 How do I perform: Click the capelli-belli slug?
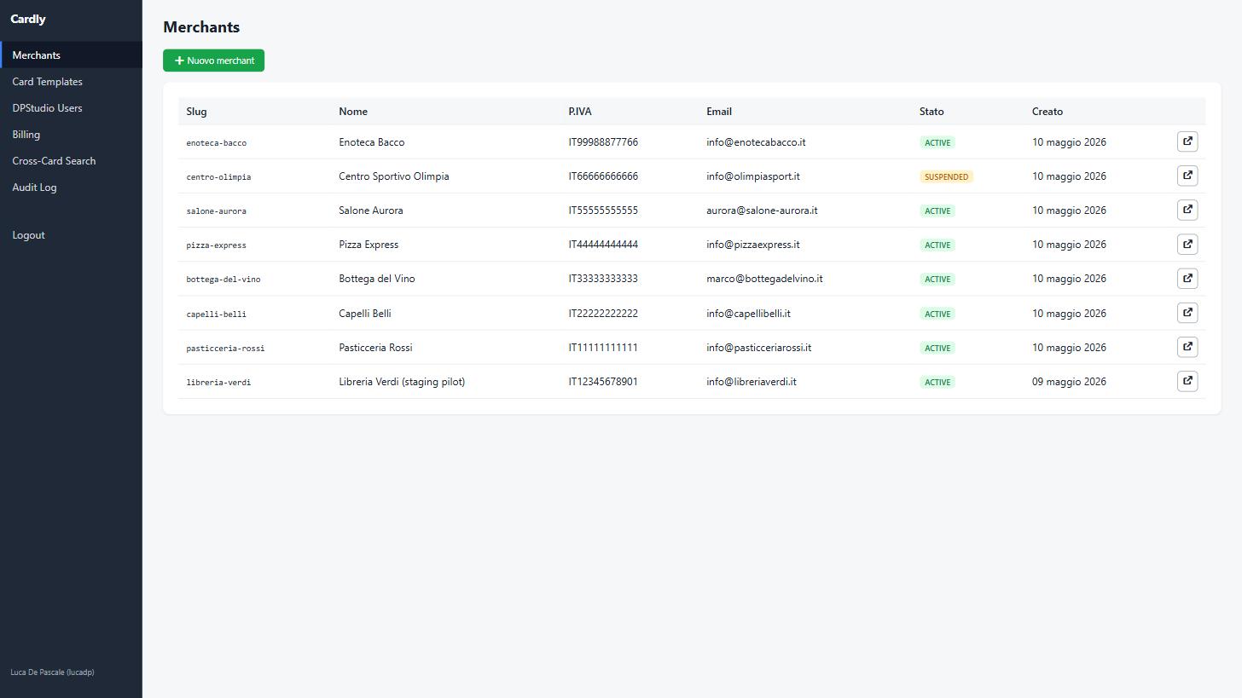click(217, 314)
